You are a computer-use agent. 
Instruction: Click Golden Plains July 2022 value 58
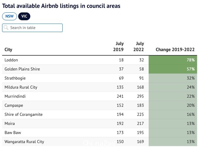pos(142,69)
